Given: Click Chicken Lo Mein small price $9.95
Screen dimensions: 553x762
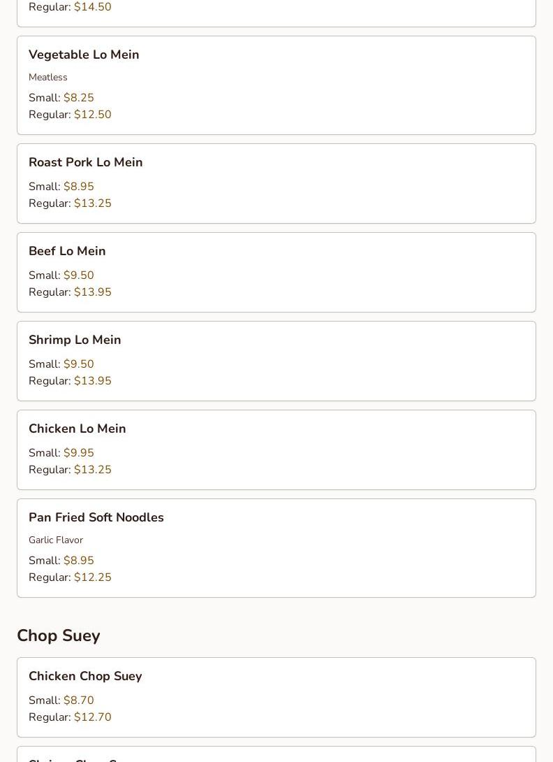Looking at the screenshot, I should (79, 453).
